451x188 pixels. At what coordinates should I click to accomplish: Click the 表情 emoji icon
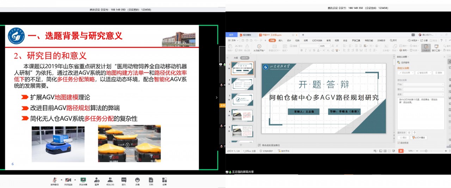tap(137, 180)
